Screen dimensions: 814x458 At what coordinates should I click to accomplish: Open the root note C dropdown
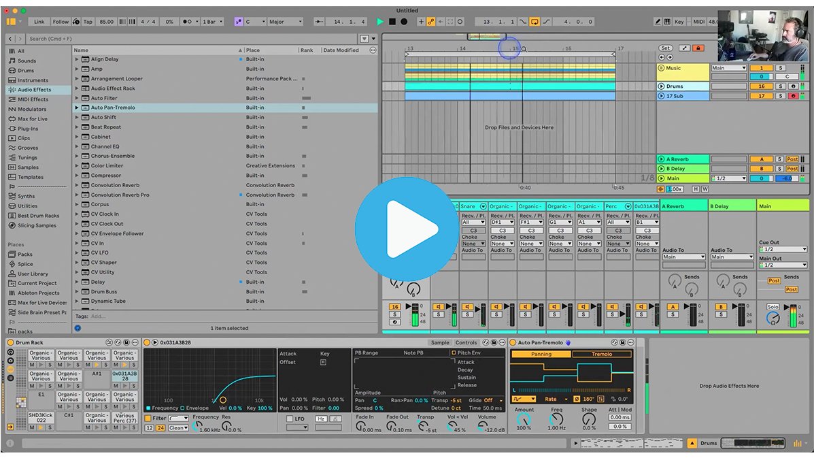256,22
